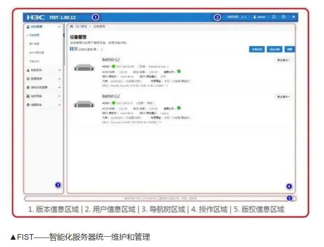Click the first device title R4900 G2
Screen dimensions: 324x247
coord(111,60)
